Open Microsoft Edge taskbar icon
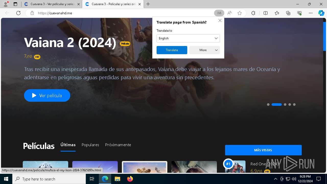Image resolution: width=327 pixels, height=184 pixels. point(105,179)
